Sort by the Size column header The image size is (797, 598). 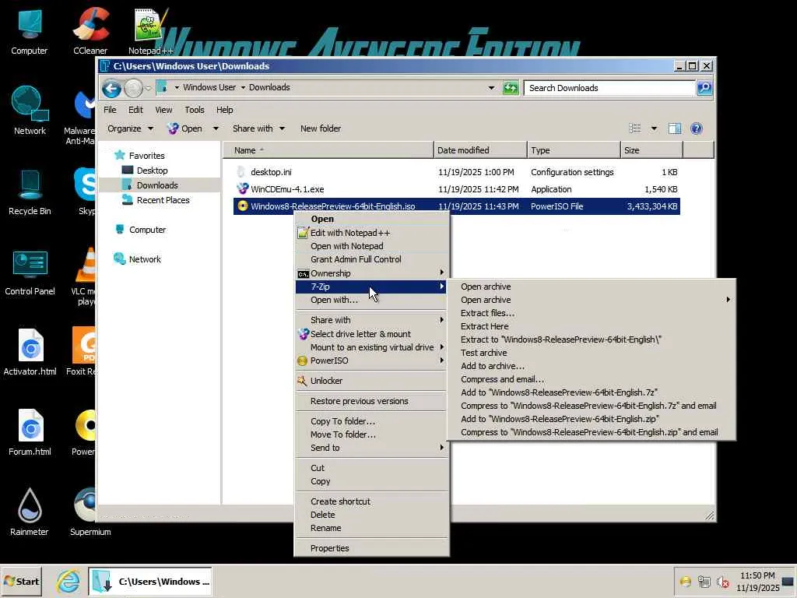[651, 150]
